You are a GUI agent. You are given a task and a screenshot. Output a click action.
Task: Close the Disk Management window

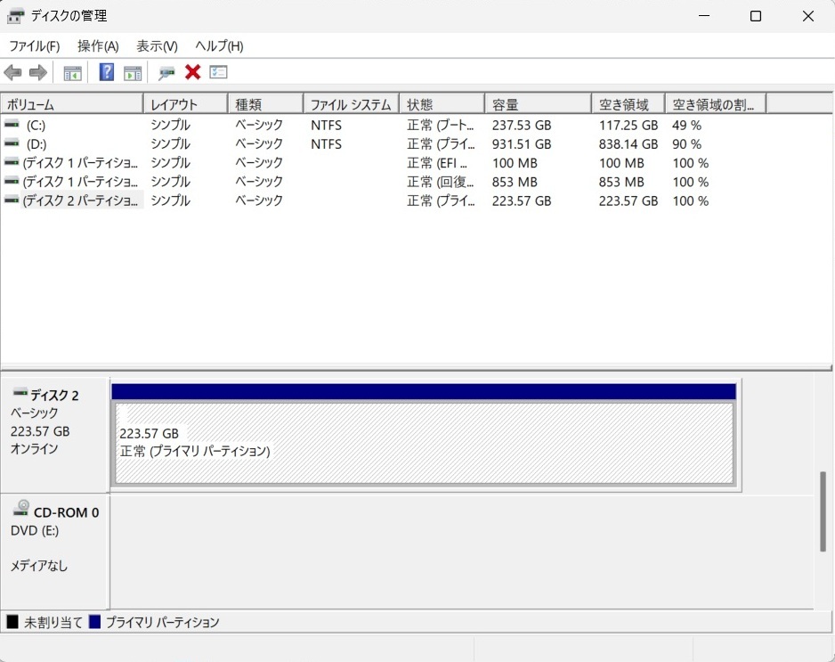coord(807,16)
